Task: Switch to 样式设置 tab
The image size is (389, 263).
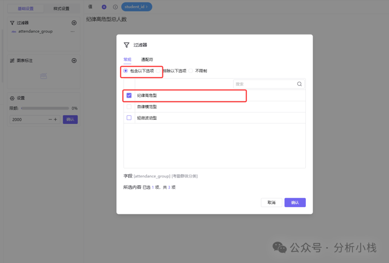Action: click(62, 9)
